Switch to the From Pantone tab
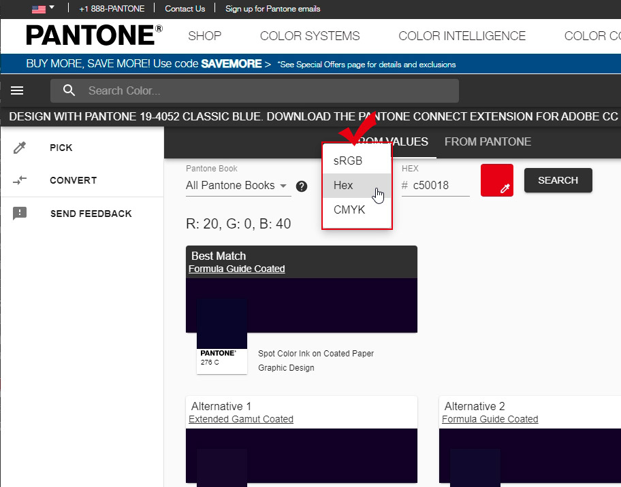621x487 pixels. (x=488, y=141)
